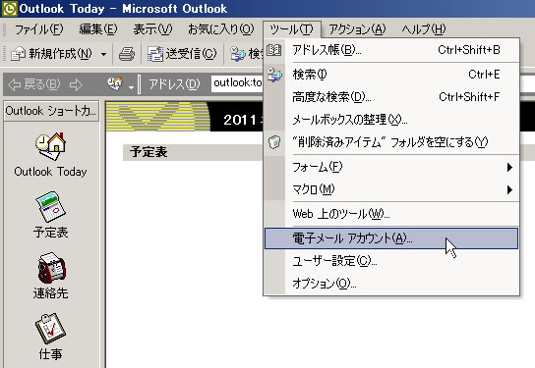The width and height of the screenshot is (535, 368).
Task: Select 削除済みアイテム フォルダを空にする entry
Action: pyautogui.click(x=391, y=142)
